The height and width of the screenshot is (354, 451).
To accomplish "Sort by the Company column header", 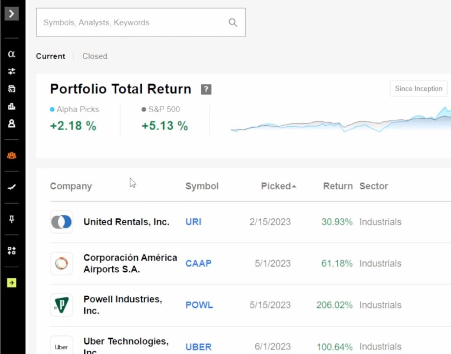I will tap(71, 186).
